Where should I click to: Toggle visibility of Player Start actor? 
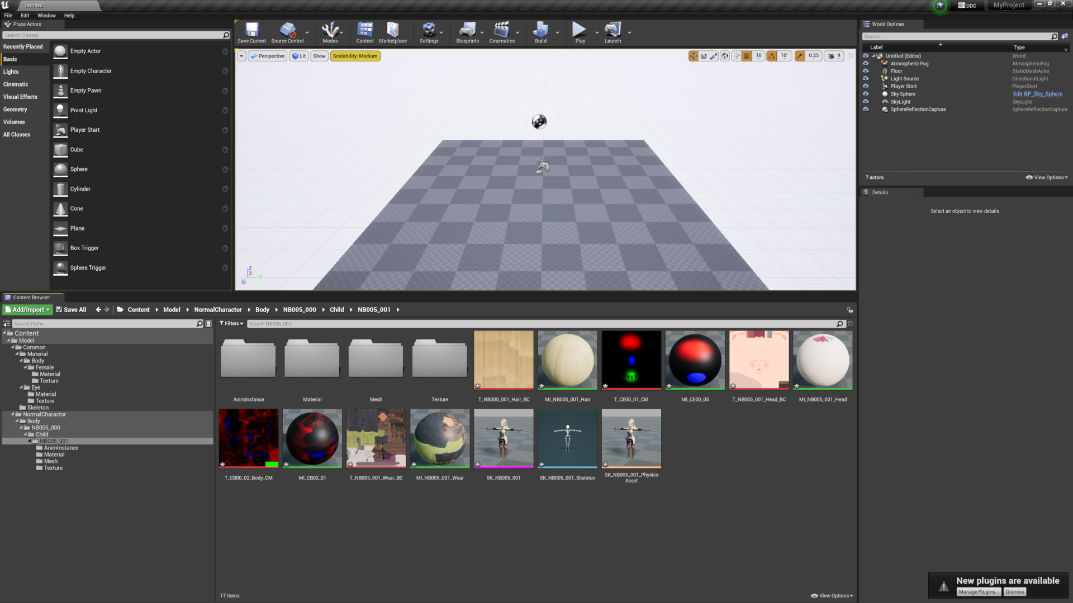tap(866, 86)
